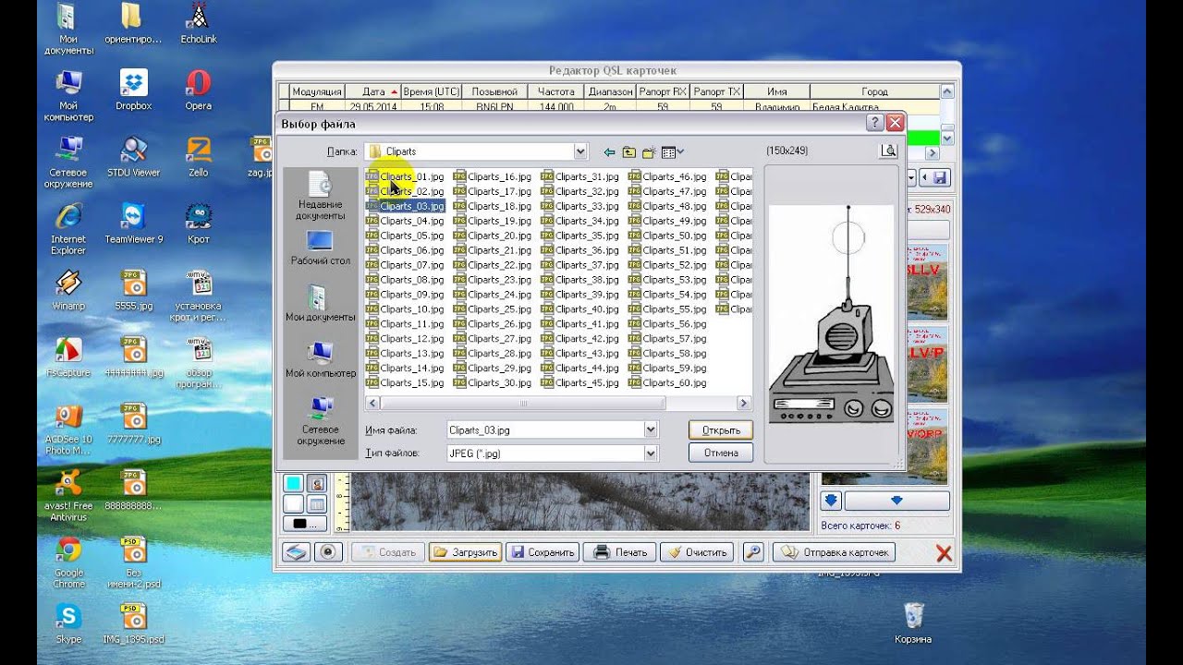This screenshot has width=1183, height=665.
Task: Go back using the green arrow icon
Action: [609, 151]
